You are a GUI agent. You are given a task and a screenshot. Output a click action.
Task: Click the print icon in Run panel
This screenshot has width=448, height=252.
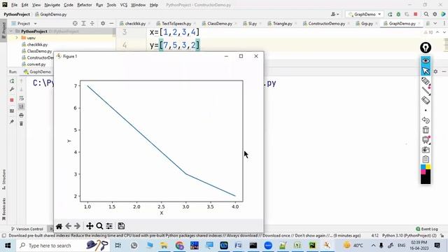[21, 115]
